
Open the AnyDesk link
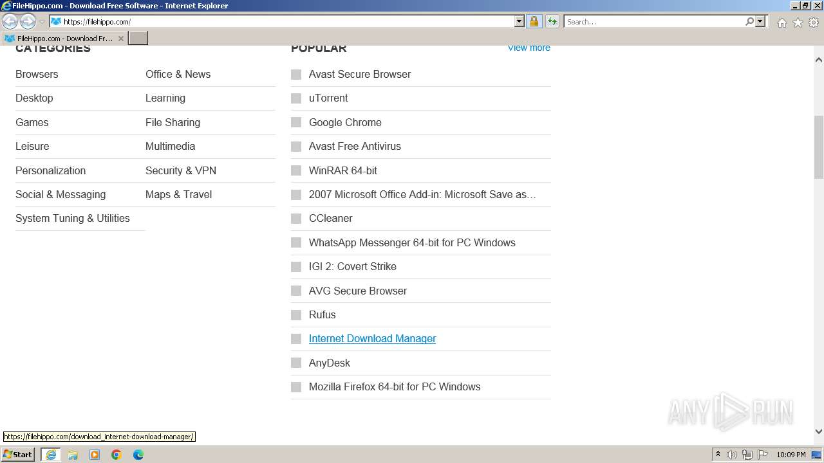pos(330,363)
